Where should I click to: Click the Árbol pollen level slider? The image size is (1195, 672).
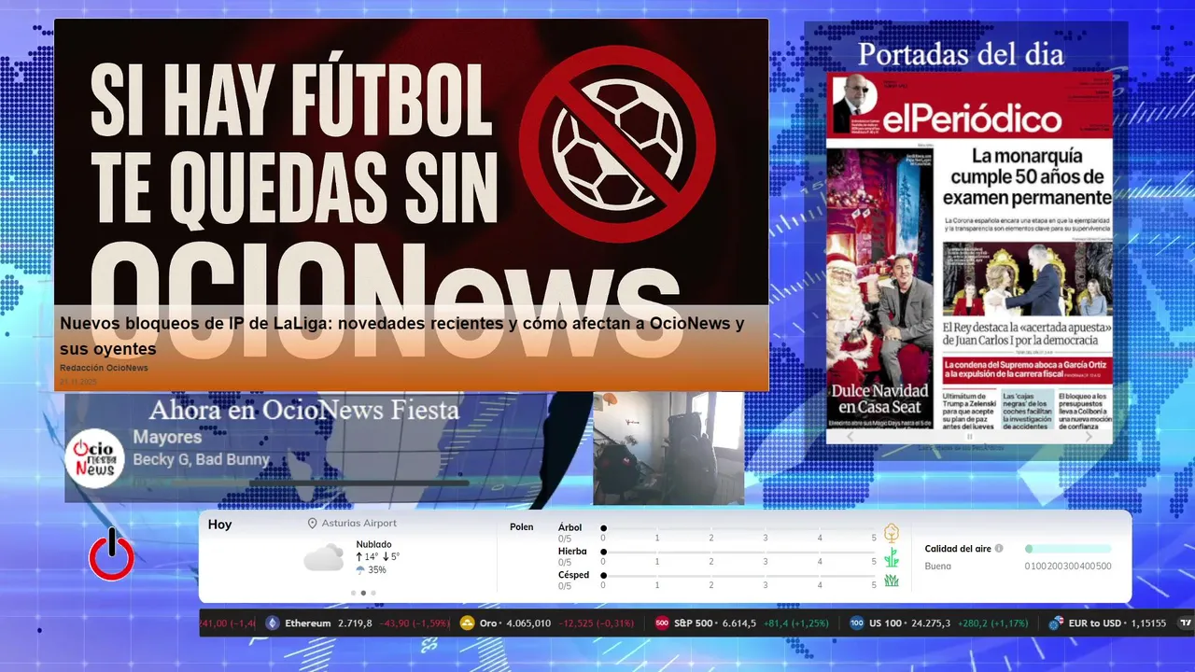pos(739,528)
